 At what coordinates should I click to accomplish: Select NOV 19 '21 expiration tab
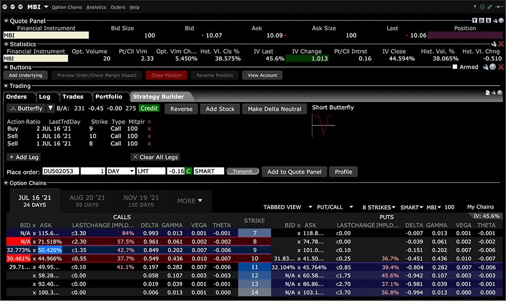click(x=141, y=201)
